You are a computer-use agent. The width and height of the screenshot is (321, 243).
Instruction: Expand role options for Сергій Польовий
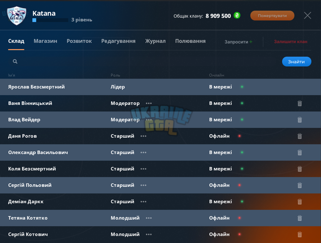point(144,185)
